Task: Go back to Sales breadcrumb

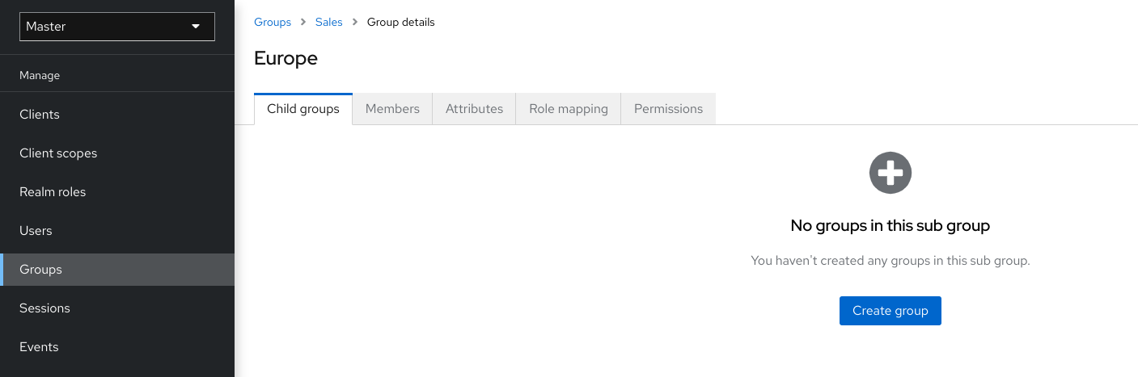Action: (329, 23)
